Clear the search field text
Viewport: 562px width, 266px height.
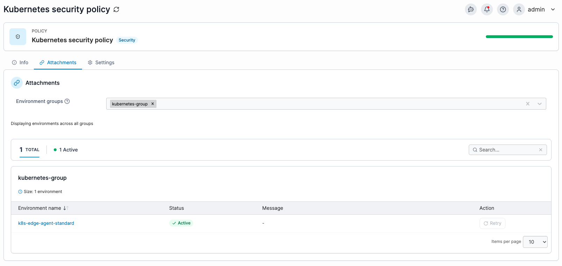pyautogui.click(x=540, y=150)
